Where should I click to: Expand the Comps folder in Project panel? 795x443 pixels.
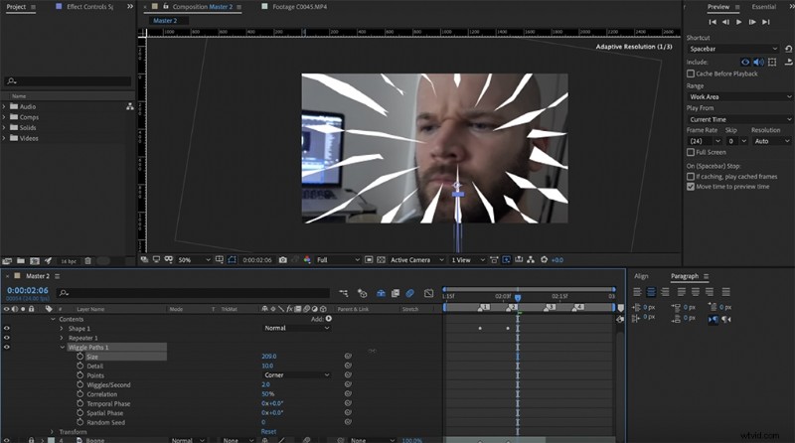[4, 117]
